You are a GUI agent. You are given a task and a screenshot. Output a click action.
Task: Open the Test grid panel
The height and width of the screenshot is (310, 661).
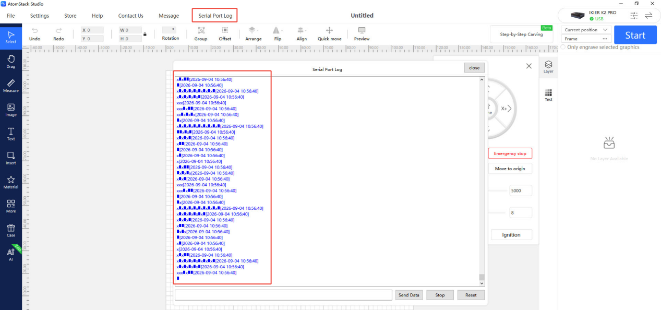coord(548,95)
